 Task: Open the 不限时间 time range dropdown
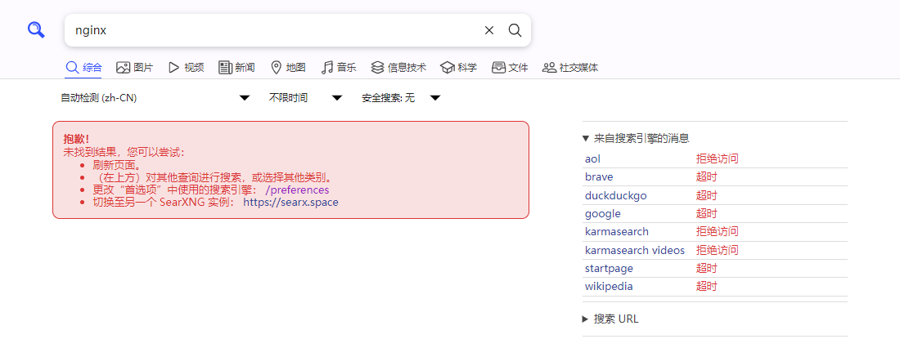(305, 98)
